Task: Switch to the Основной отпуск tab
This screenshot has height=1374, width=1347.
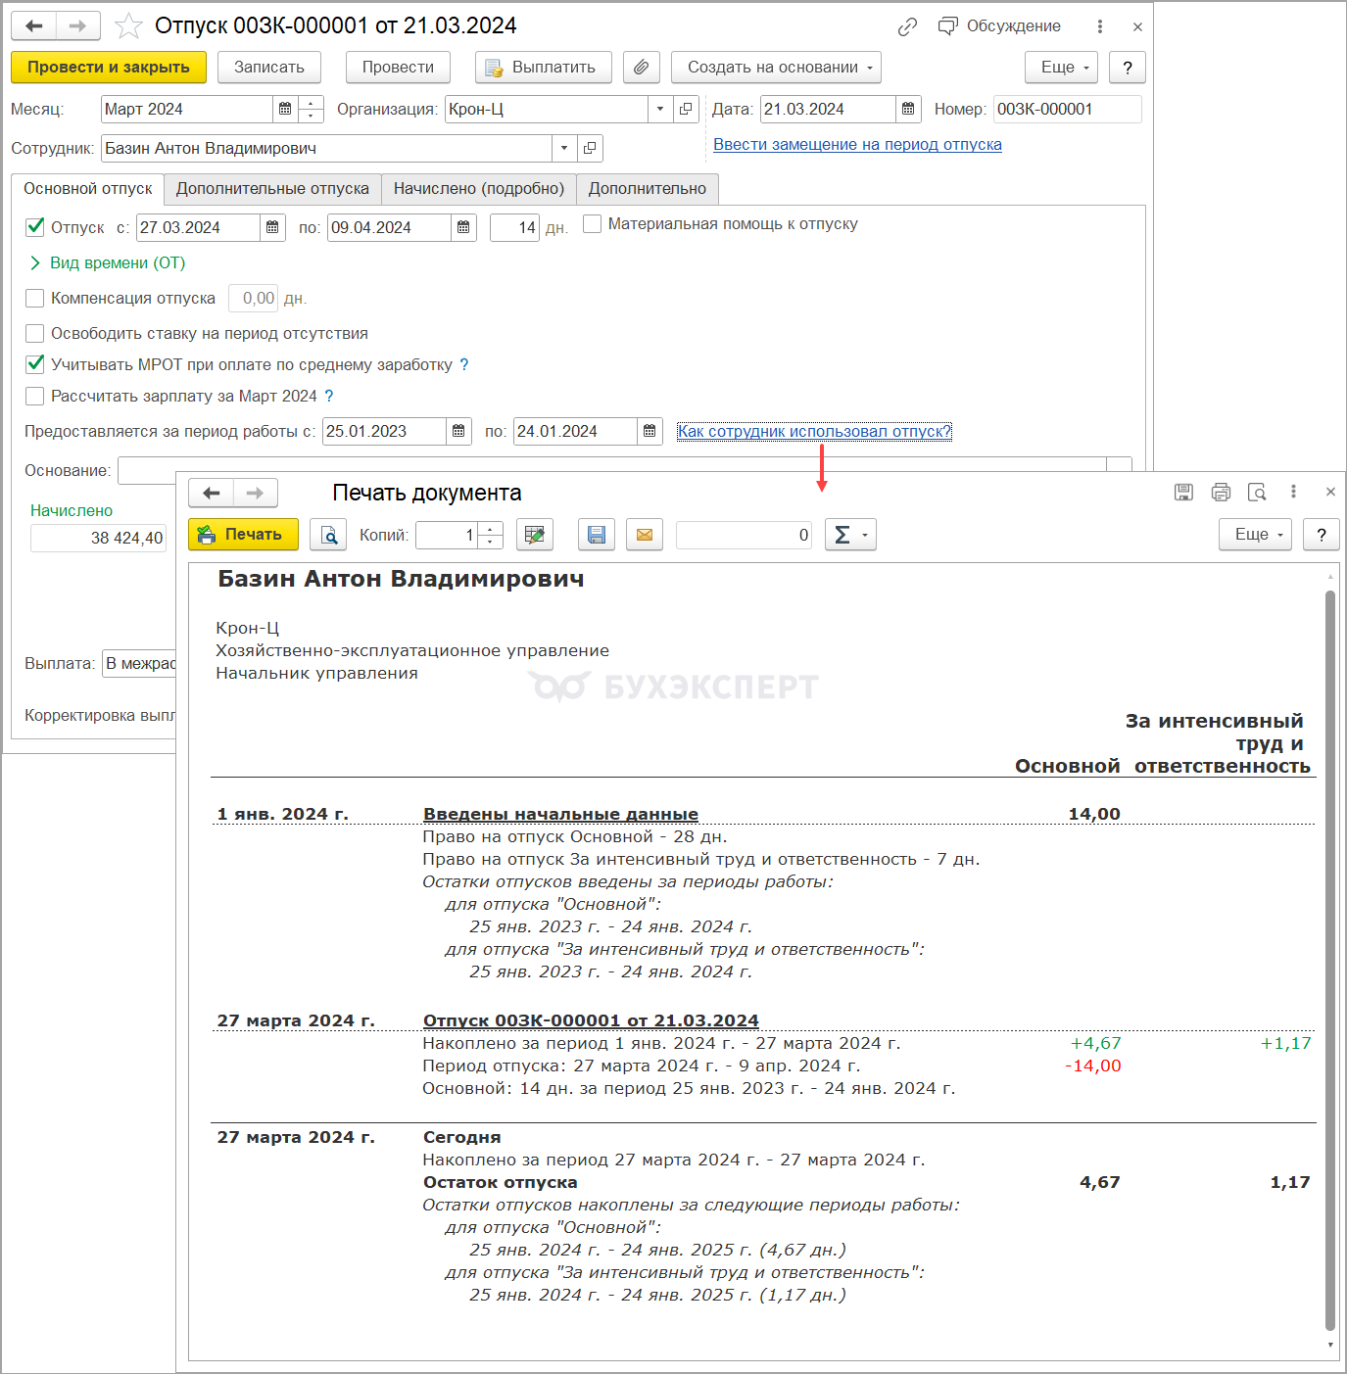Action: point(88,189)
